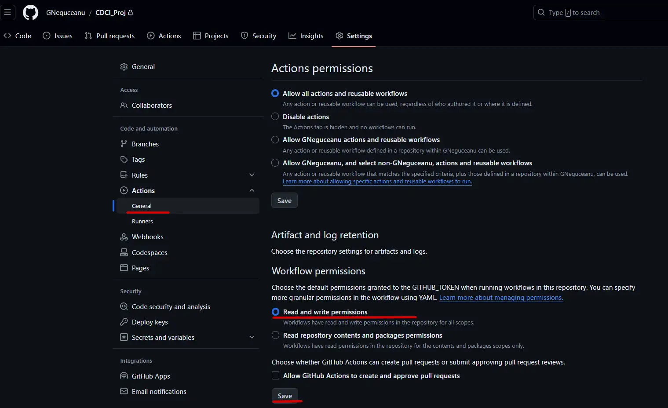The height and width of the screenshot is (408, 668).
Task: Expand the Secrets and variables section
Action: [x=252, y=337]
